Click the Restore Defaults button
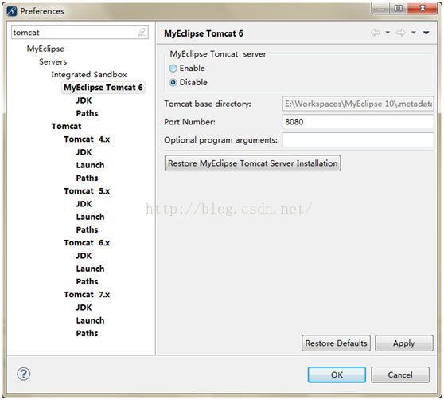Screen dimensions: 444x400 coord(336,343)
